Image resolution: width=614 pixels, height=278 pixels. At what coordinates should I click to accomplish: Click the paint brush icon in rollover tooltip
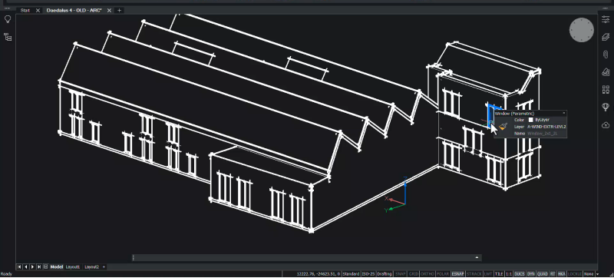point(503,127)
